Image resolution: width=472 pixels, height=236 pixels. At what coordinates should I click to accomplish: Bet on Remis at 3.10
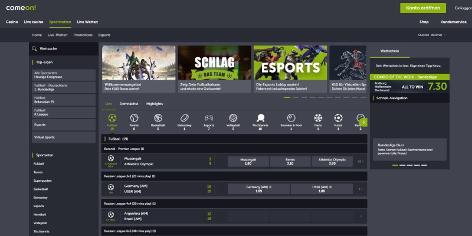tap(290, 161)
